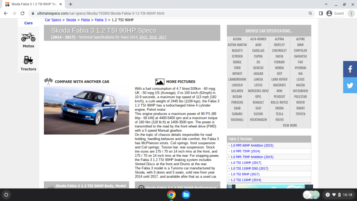
Task: Browse TESLA specifications
Action: tap(280, 114)
